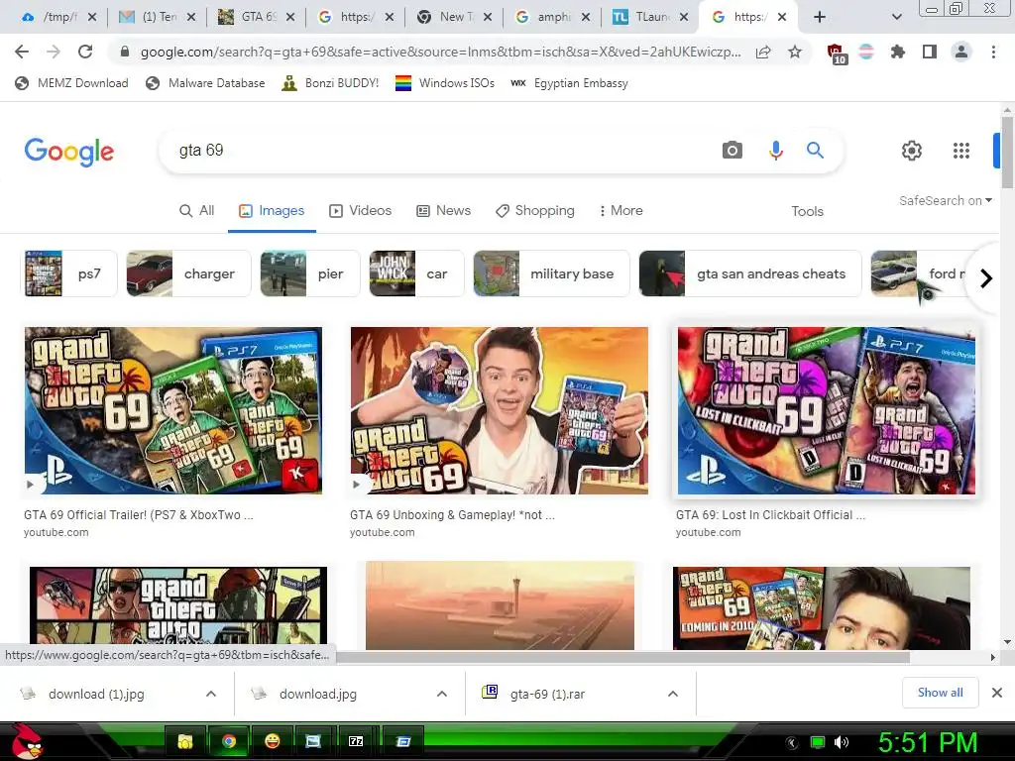The width and height of the screenshot is (1015, 761).
Task: Toggle the browser side panel icon
Action: pyautogui.click(x=930, y=52)
